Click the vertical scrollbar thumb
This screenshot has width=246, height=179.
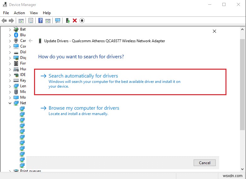point(242,84)
